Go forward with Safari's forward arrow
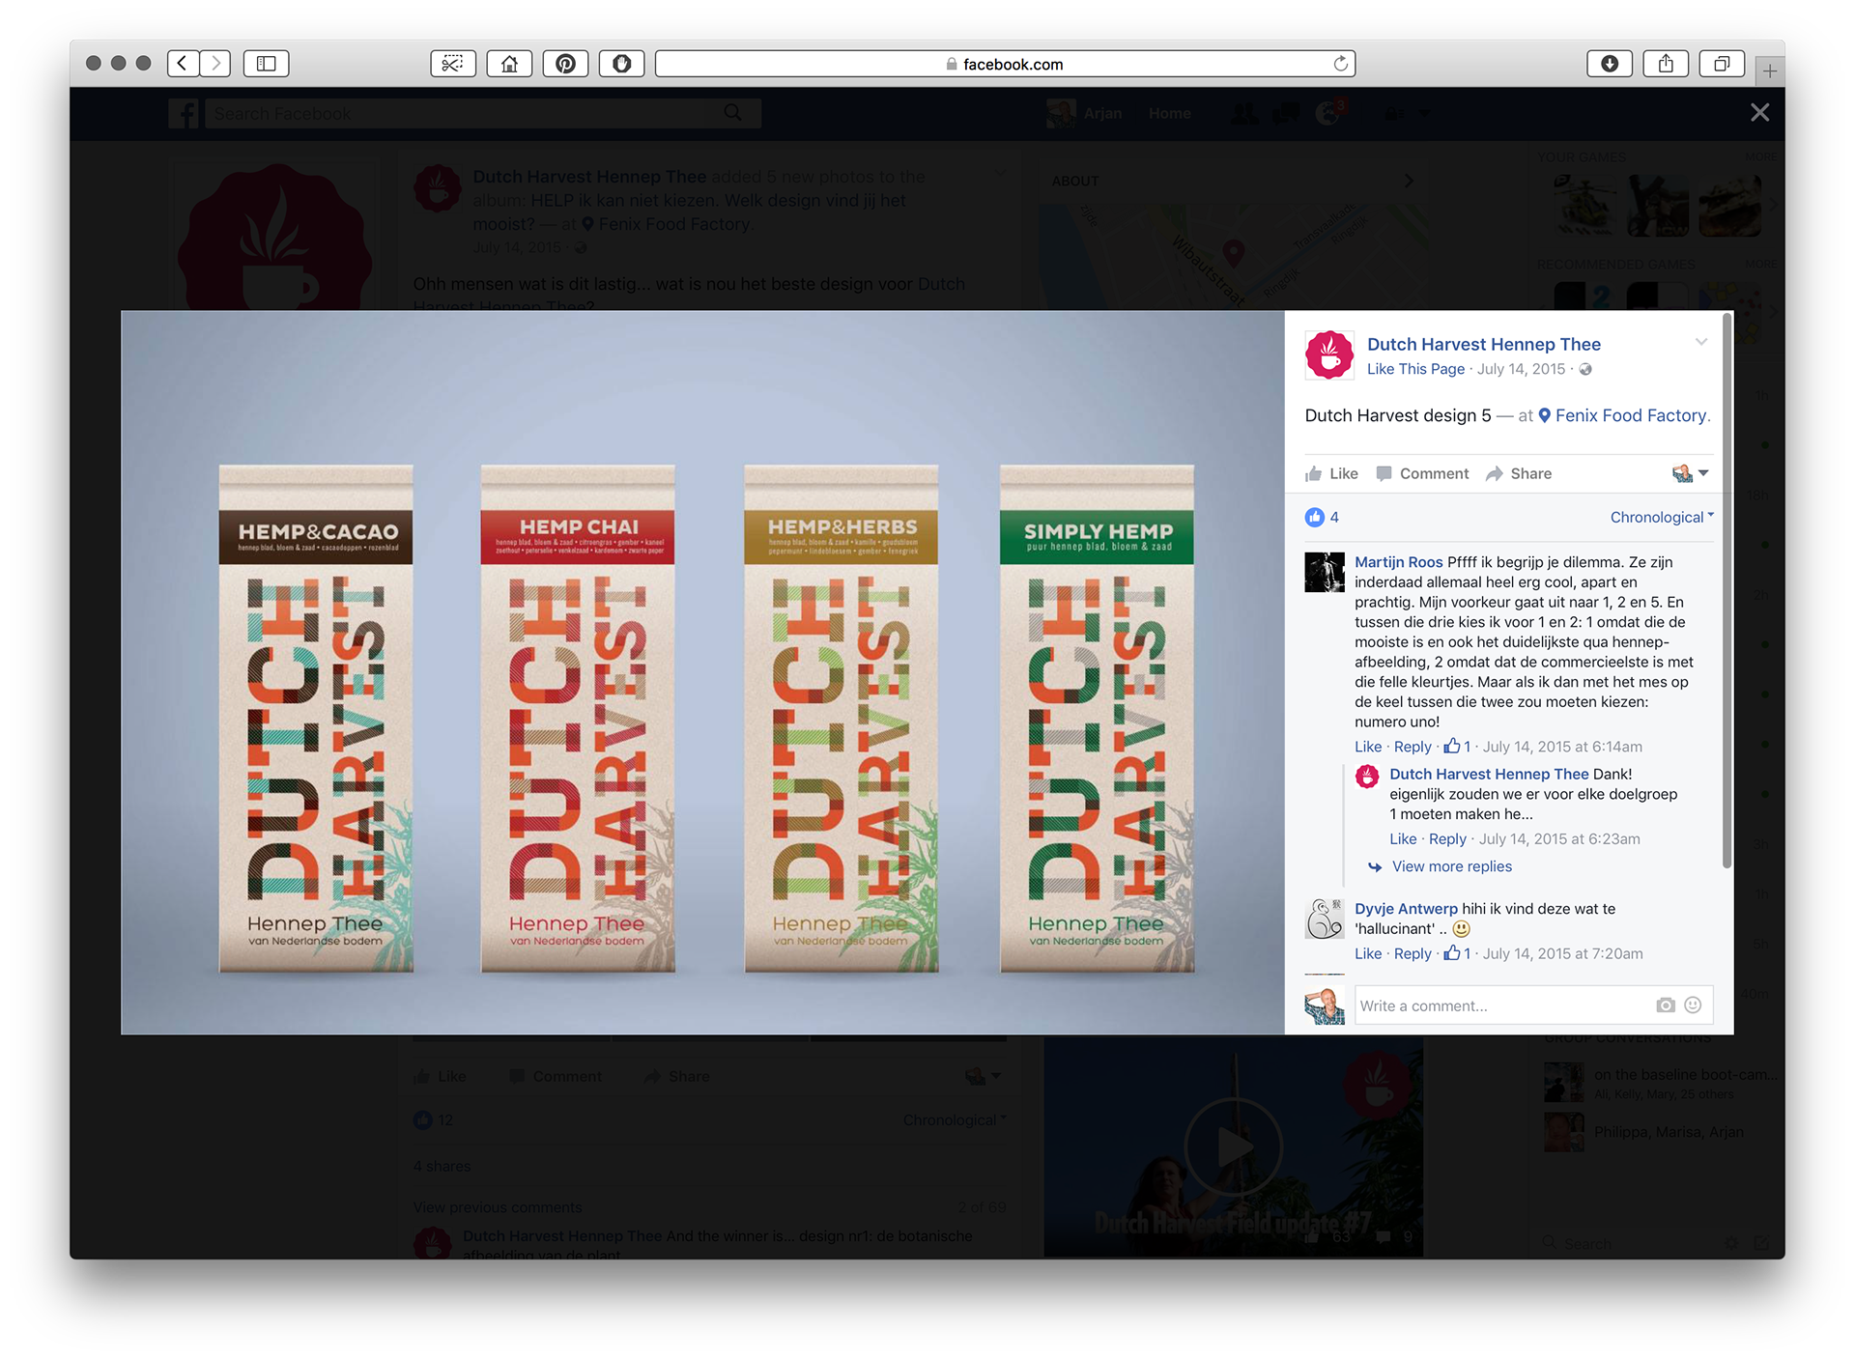The image size is (1855, 1359). 215,64
